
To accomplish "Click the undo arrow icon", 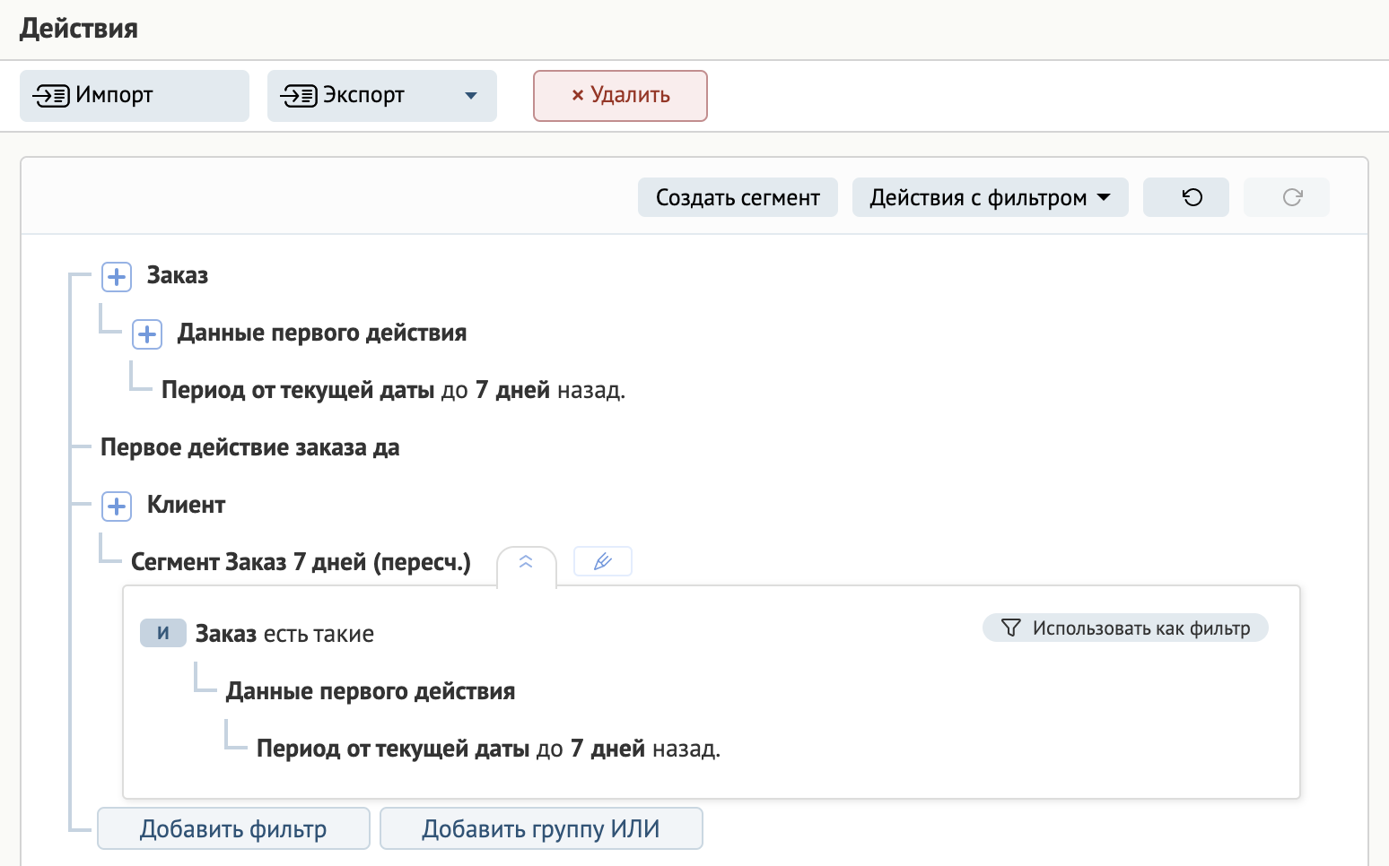I will click(x=1192, y=197).
